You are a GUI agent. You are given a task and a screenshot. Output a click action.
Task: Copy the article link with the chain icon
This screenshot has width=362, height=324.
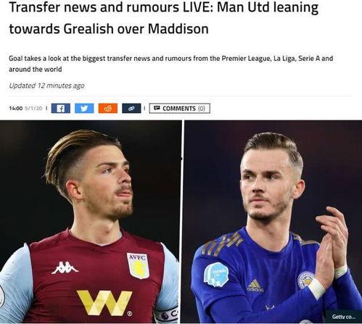[x=131, y=108]
